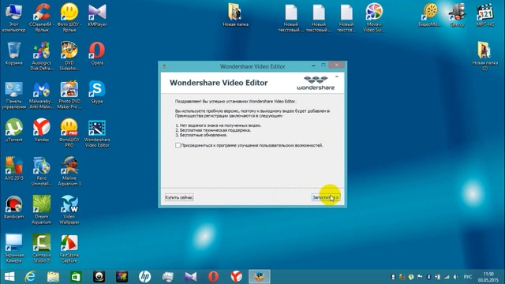
Task: Select the µTorrent desktop icon
Action: (x=14, y=130)
